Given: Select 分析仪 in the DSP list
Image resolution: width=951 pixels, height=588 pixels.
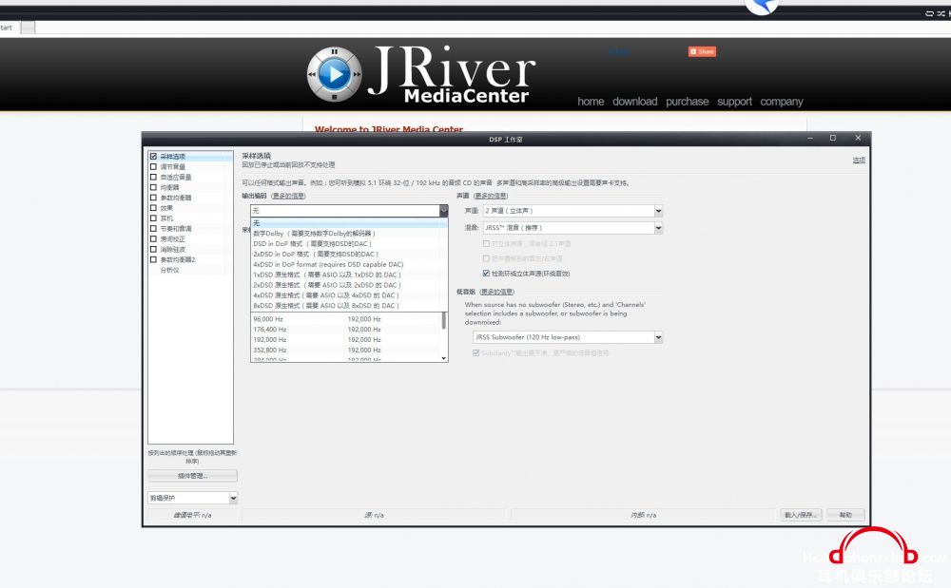Looking at the screenshot, I should point(170,270).
